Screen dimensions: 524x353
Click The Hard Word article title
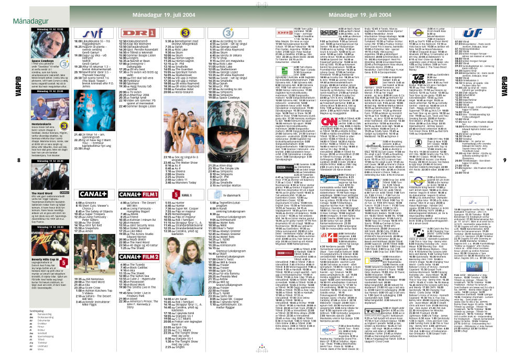point(42,193)
